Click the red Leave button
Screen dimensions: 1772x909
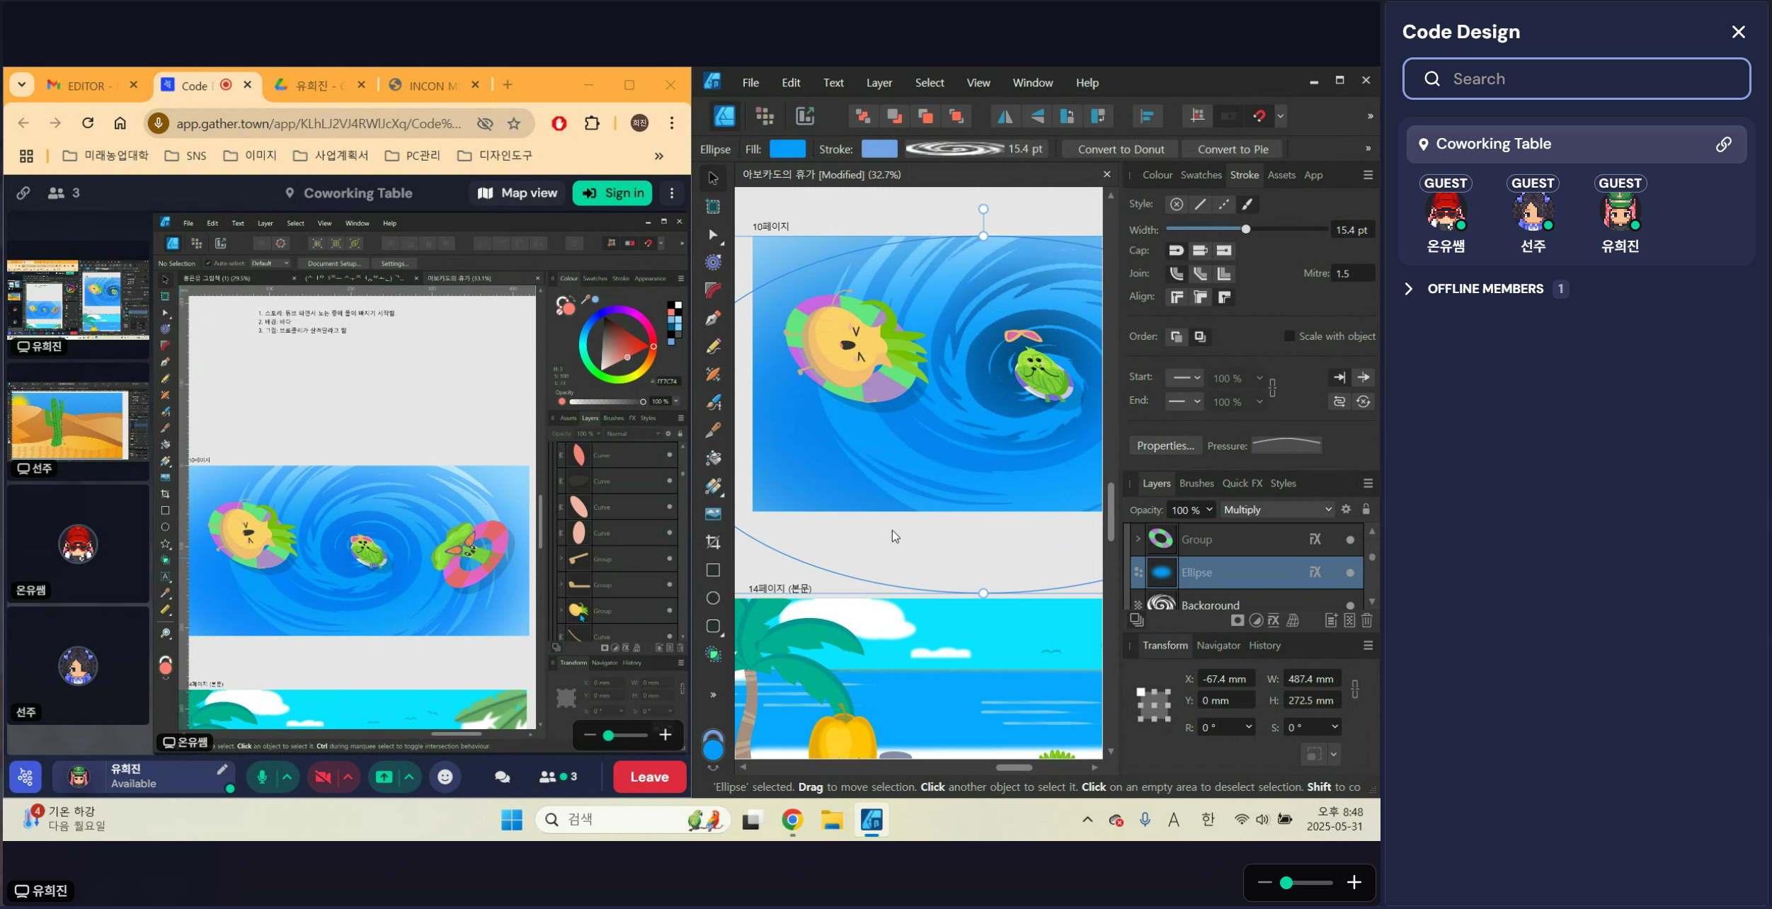[x=649, y=777]
